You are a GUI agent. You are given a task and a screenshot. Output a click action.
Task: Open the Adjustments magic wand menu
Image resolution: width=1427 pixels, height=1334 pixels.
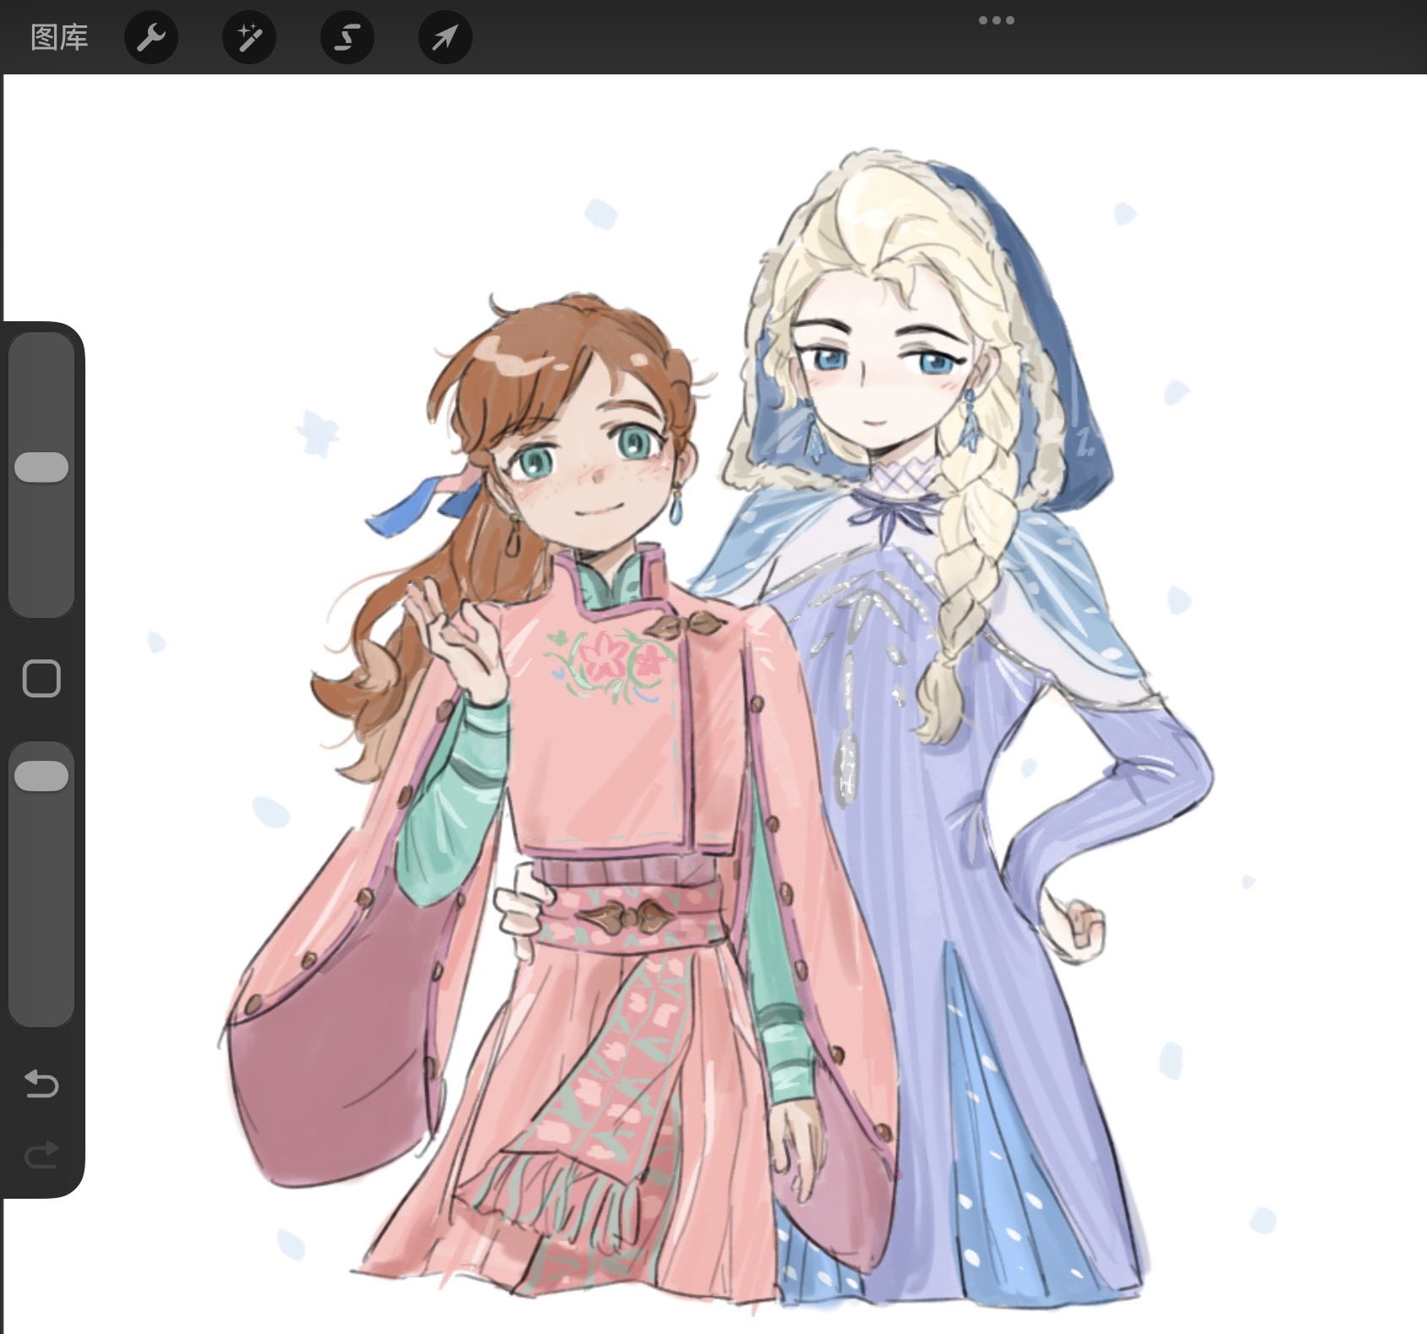(x=249, y=37)
